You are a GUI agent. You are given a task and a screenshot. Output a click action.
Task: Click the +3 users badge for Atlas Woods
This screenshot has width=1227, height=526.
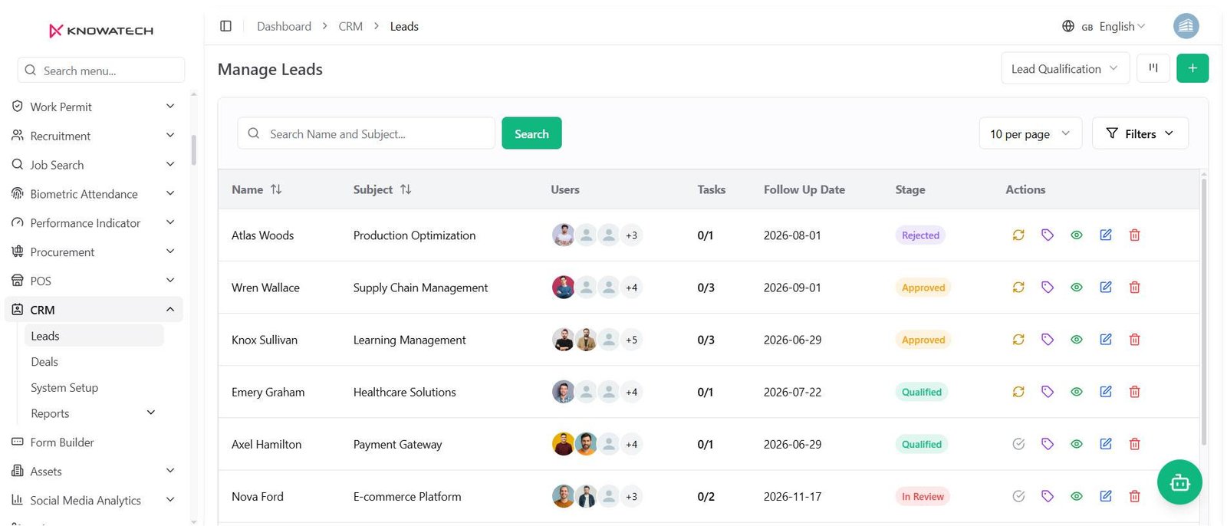click(x=631, y=235)
